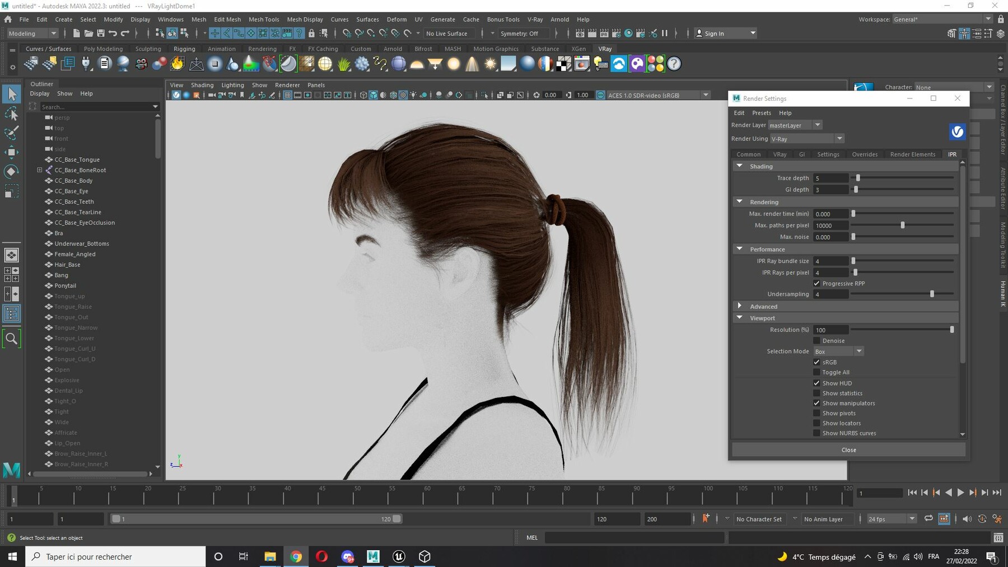Click the Save Scene icon
This screenshot has width=1008, height=567.
(x=101, y=34)
